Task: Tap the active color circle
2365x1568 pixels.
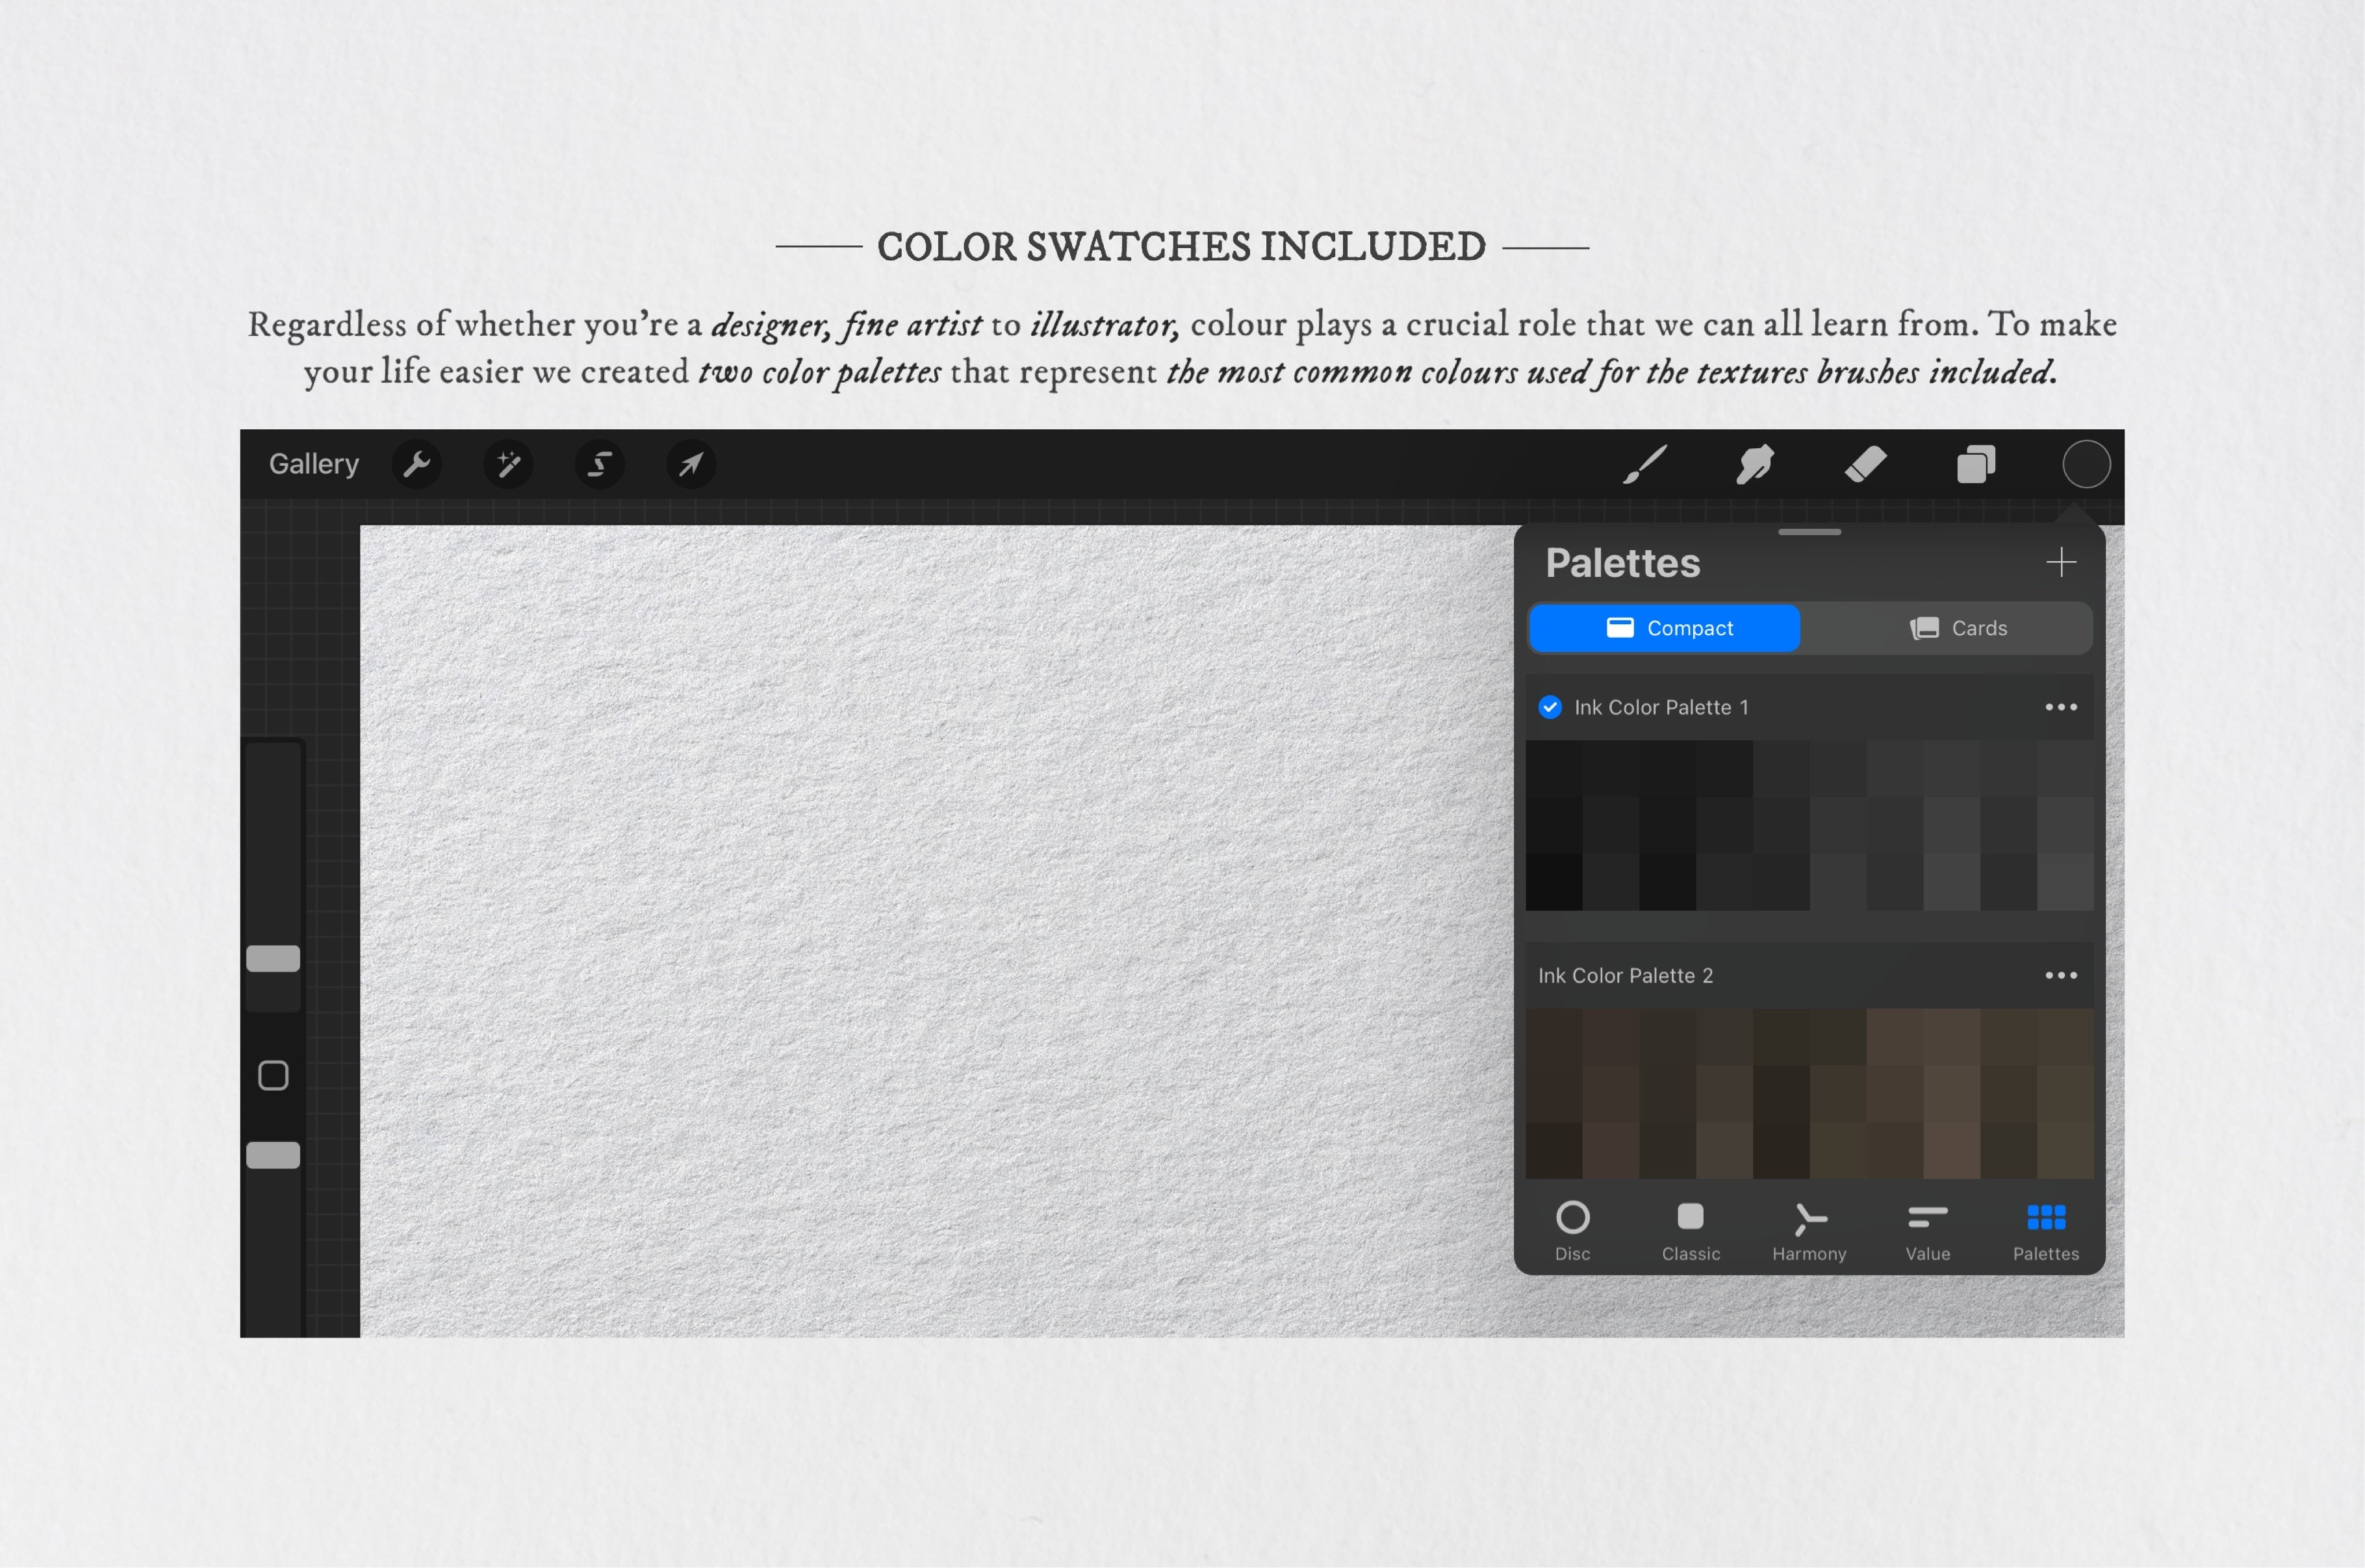Action: [2086, 464]
